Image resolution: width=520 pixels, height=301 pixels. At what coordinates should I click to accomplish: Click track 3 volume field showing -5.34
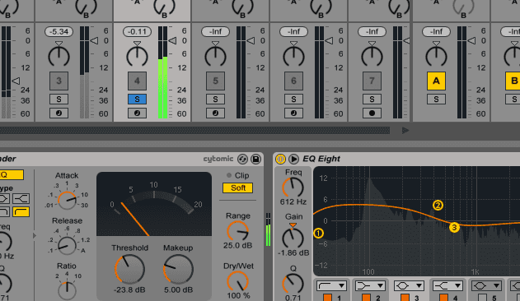59,32
